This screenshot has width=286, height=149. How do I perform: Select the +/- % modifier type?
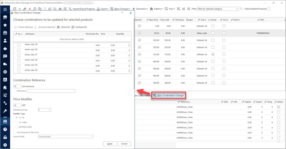[16, 118]
